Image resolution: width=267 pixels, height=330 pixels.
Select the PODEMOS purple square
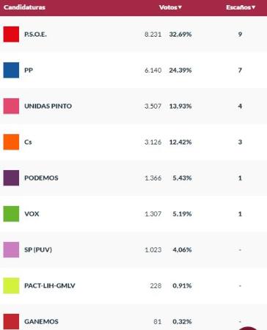11,178
